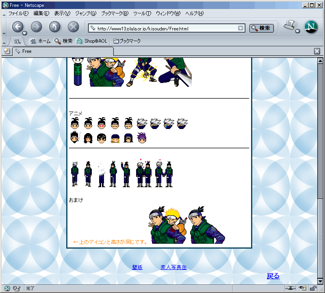Click the solo ninja image at bottom right
This screenshot has width=325, height=293.
pos(207,225)
